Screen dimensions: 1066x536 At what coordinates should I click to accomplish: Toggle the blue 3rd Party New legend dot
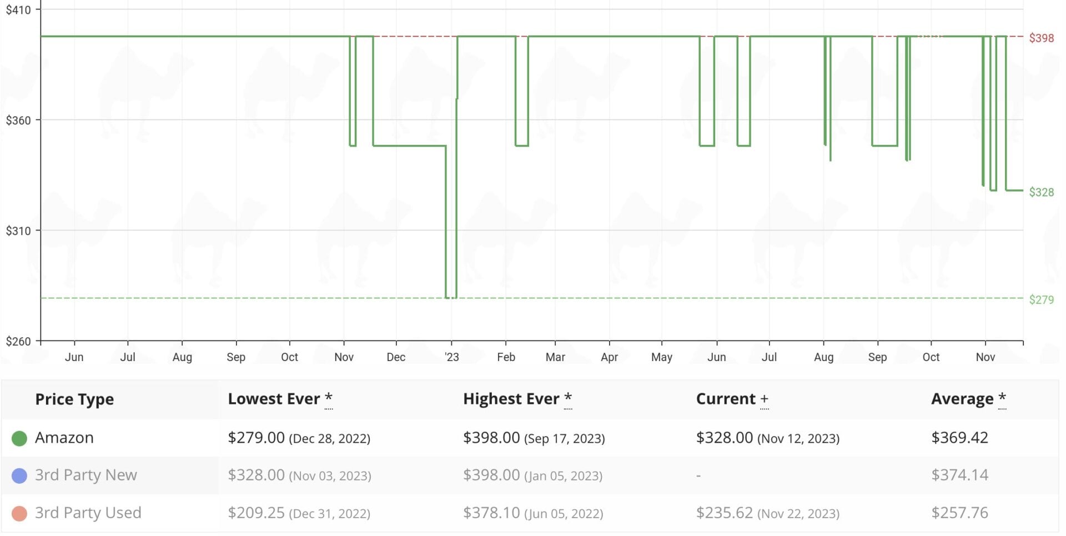[18, 475]
